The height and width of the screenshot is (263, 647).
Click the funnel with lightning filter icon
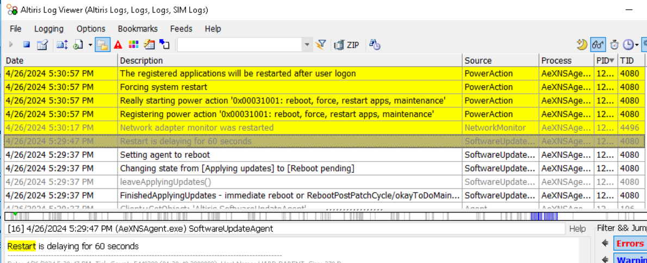(321, 44)
